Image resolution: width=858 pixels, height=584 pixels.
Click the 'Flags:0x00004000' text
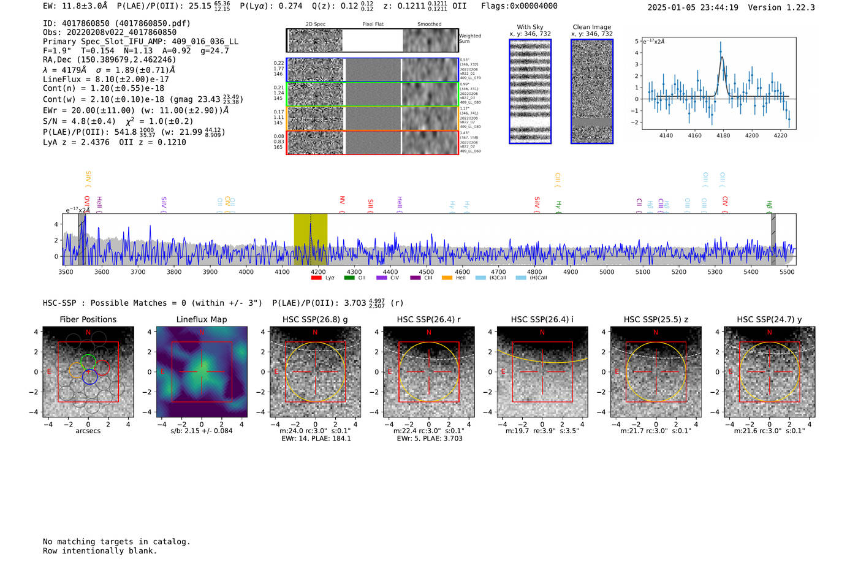point(519,6)
